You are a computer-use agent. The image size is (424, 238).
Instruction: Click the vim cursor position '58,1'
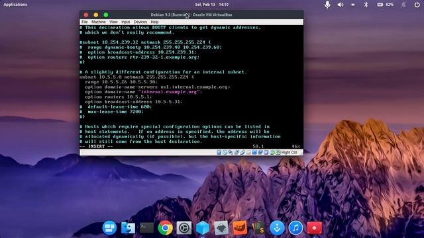coord(258,146)
